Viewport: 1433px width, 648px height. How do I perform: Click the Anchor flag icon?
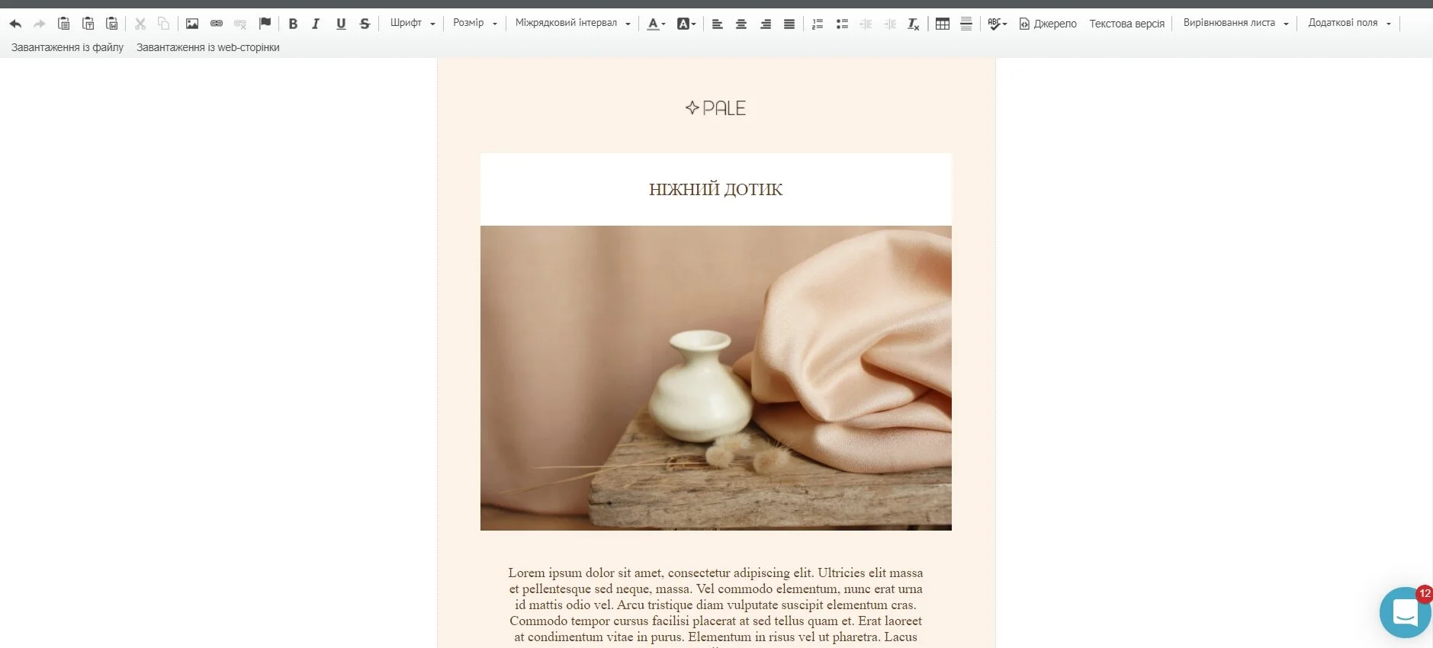pyautogui.click(x=265, y=24)
